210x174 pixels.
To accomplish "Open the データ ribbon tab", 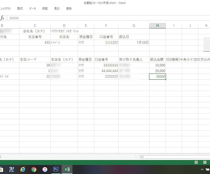I will pyautogui.click(x=32, y=9).
